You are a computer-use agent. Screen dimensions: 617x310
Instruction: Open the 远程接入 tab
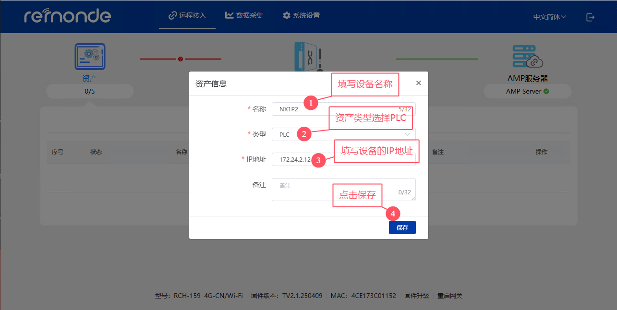pos(187,15)
